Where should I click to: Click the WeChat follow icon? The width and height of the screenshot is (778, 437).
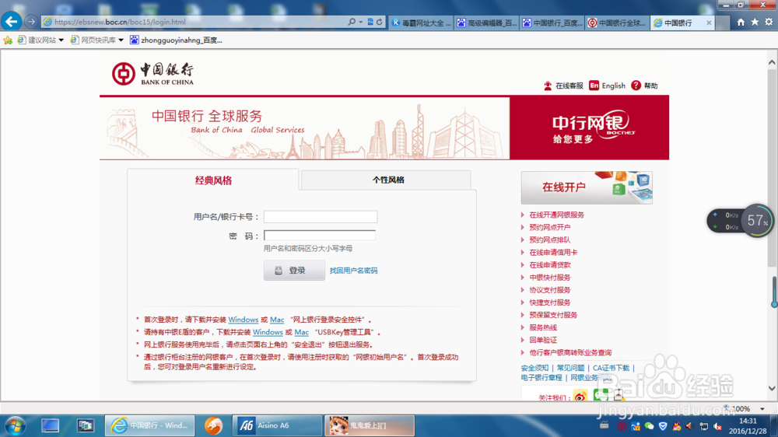(601, 395)
